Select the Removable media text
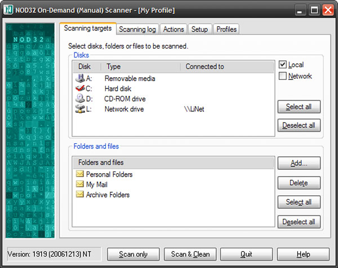The width and height of the screenshot is (338, 268). (130, 78)
